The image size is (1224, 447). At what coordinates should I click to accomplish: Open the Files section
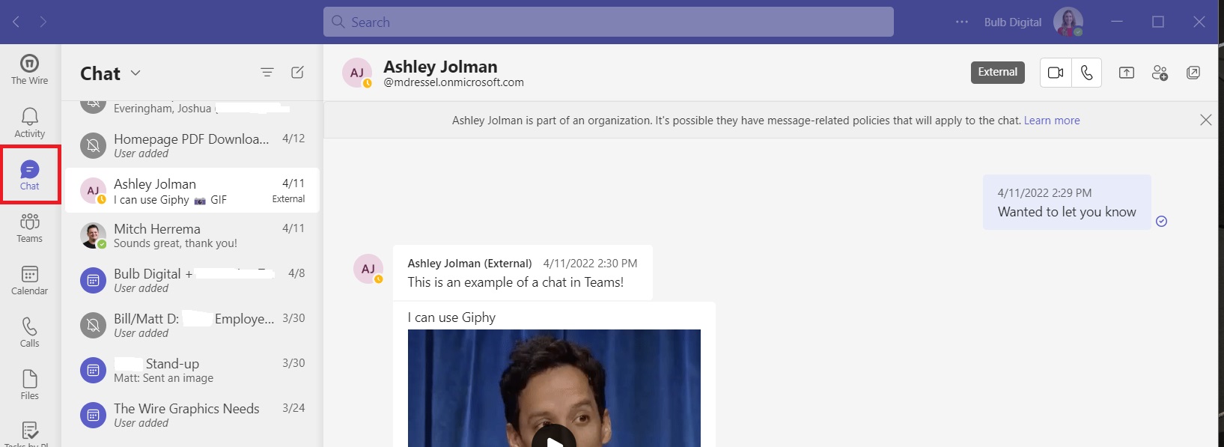tap(29, 385)
